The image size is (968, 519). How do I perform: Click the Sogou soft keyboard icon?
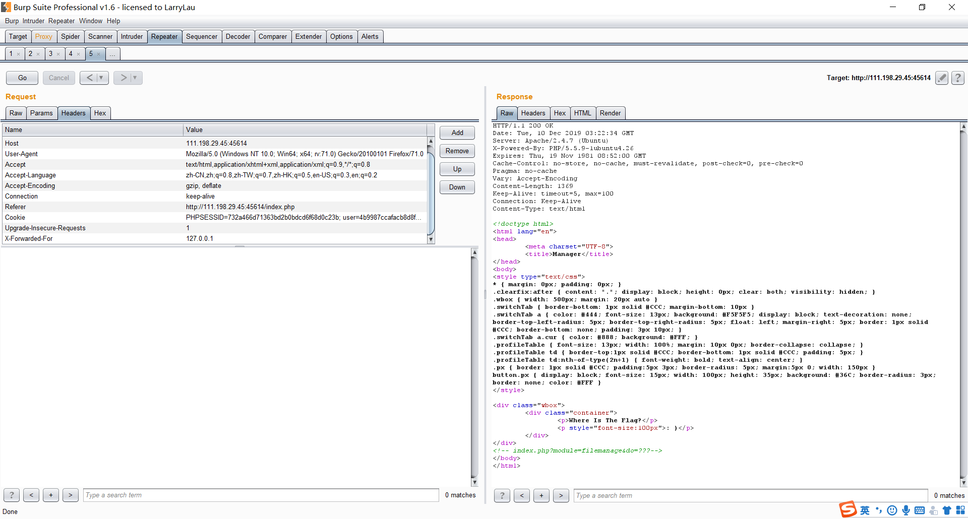(920, 510)
